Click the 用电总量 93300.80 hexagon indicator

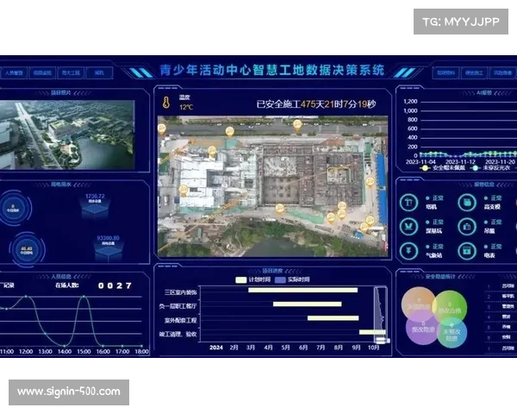tap(109, 248)
